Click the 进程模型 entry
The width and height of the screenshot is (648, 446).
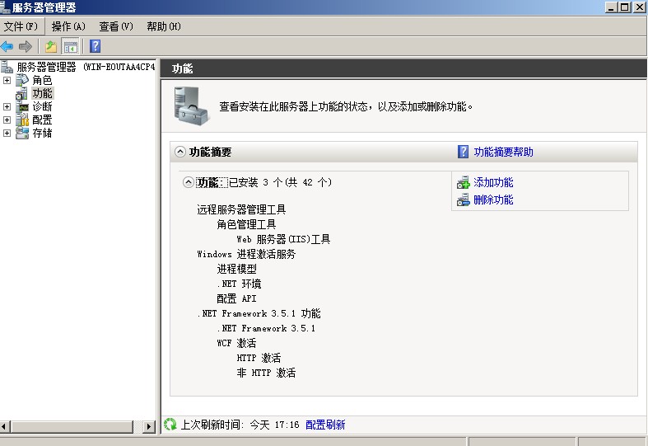(x=237, y=269)
